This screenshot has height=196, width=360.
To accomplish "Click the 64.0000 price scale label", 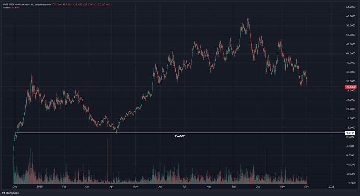I will coord(351,7).
